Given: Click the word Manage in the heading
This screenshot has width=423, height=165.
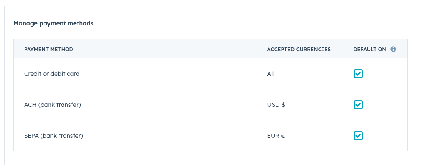Looking at the screenshot, I should (x=25, y=23).
